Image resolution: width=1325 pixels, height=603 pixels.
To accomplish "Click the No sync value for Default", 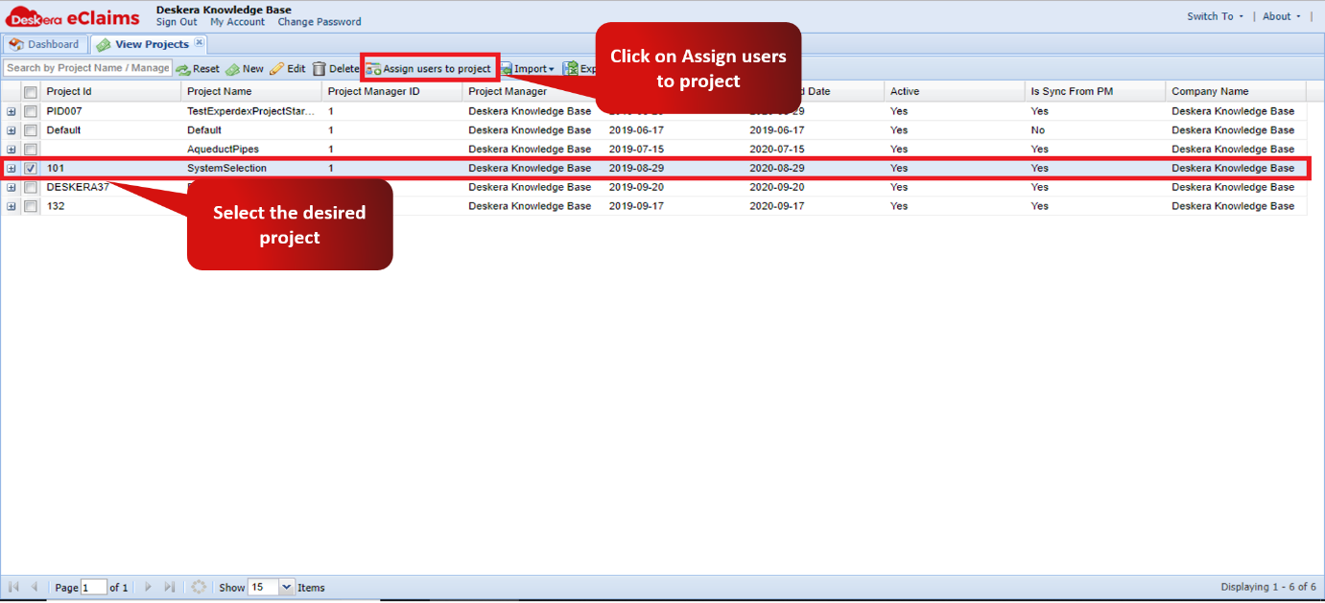I will [x=1095, y=130].
